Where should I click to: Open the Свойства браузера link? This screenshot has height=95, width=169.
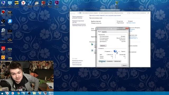point(77,65)
